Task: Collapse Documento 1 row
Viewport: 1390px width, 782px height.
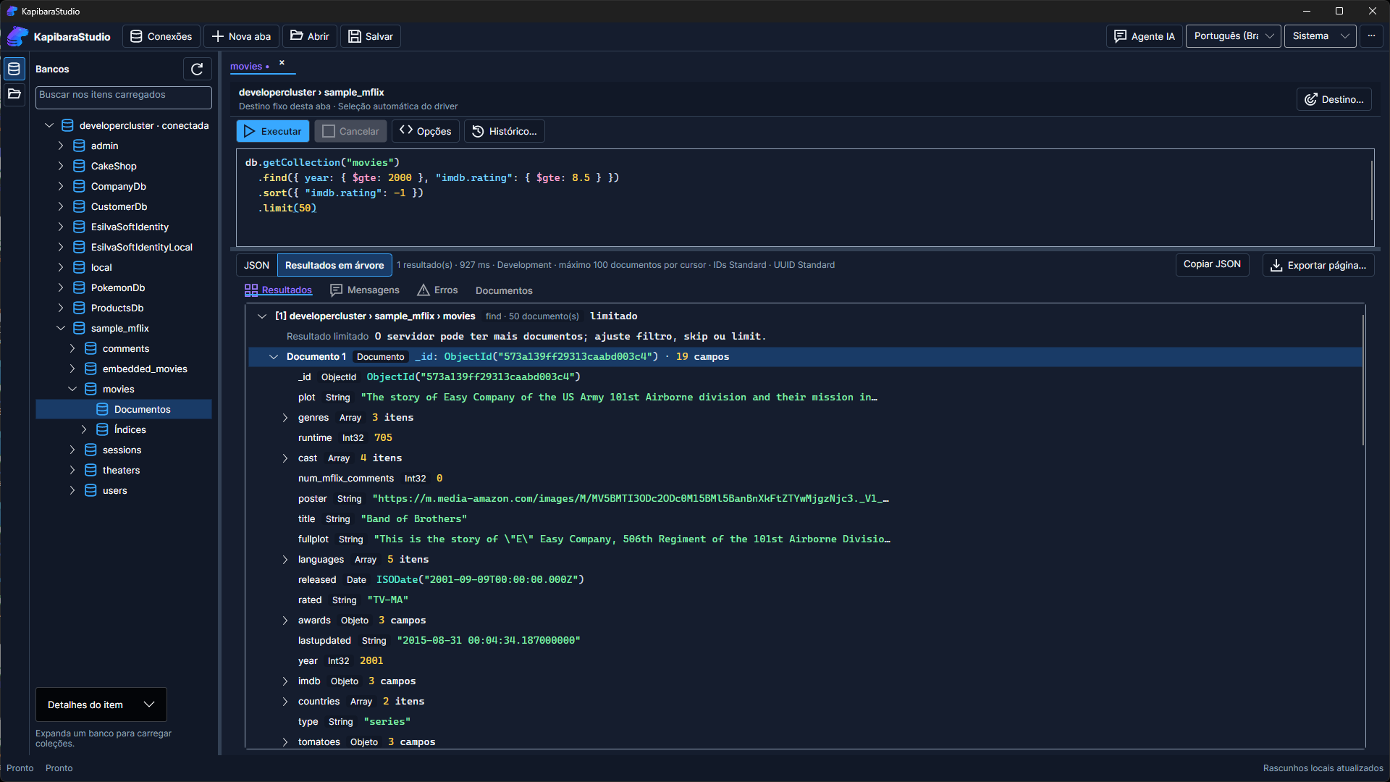Action: pyautogui.click(x=274, y=357)
